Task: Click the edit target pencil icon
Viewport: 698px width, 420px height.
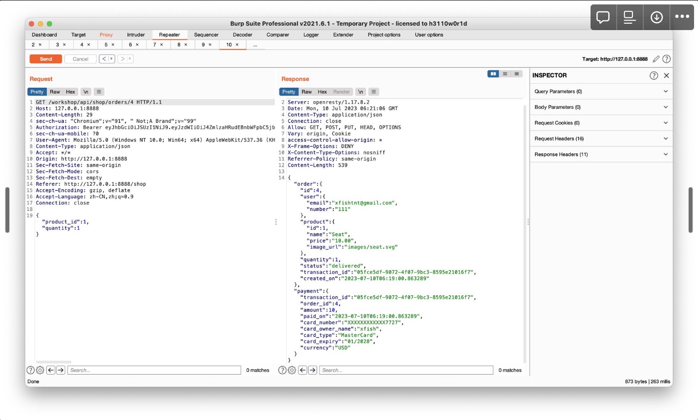Action: point(656,59)
